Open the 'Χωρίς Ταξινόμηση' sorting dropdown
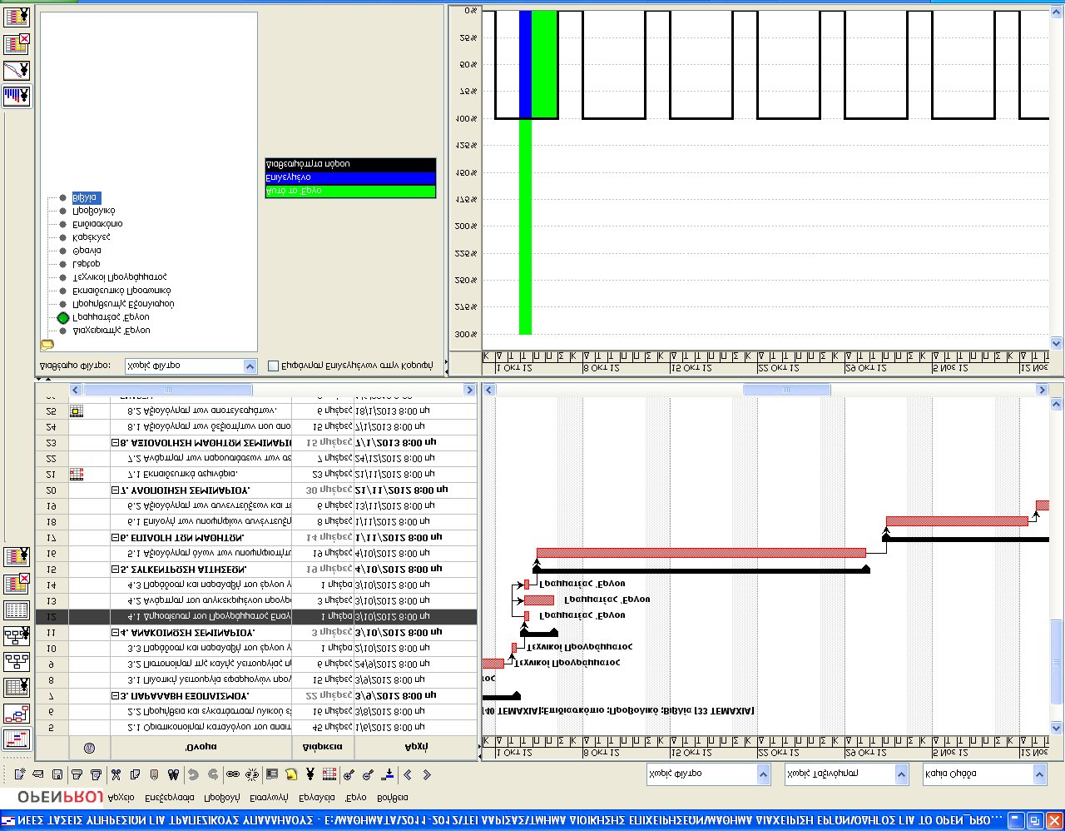The image size is (1065, 831). click(845, 774)
